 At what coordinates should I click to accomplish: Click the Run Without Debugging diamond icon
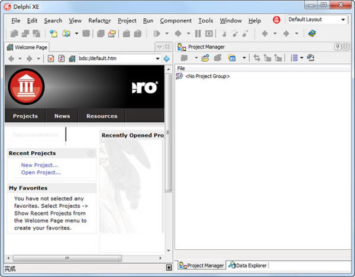(x=178, y=34)
